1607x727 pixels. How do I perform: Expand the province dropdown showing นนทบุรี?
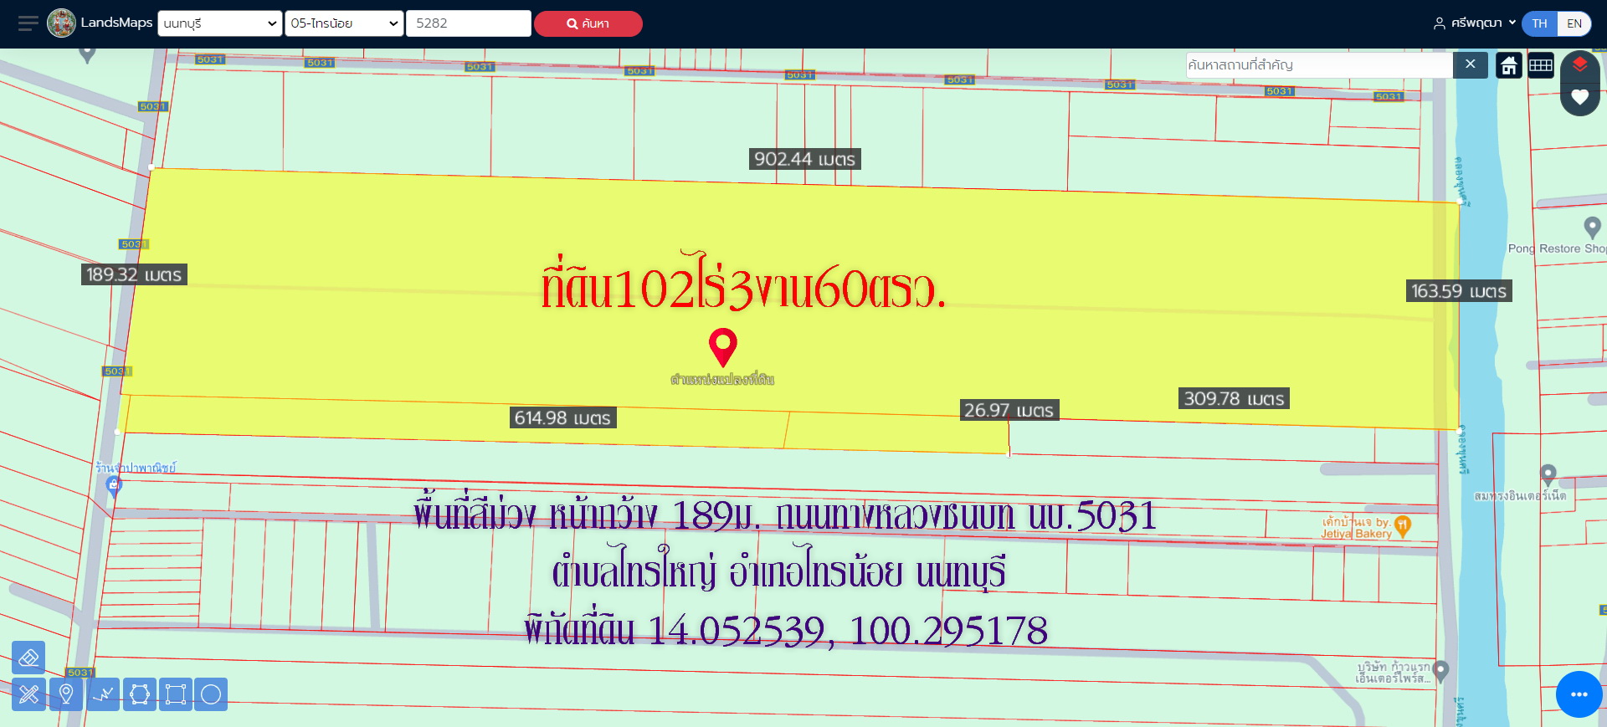coord(220,23)
